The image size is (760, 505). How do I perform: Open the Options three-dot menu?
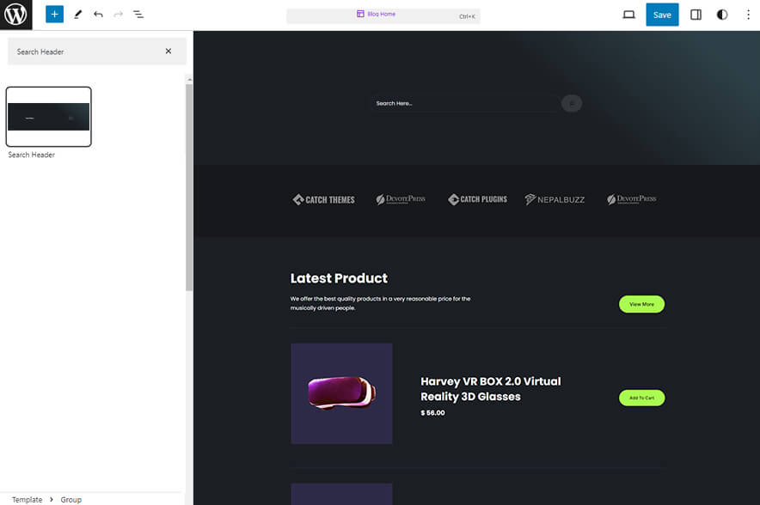[749, 14]
